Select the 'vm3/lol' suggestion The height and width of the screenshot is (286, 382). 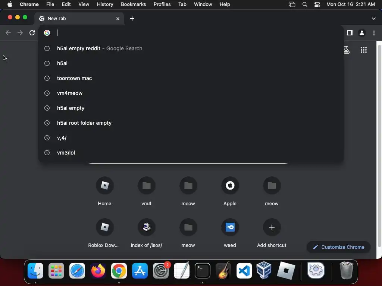pos(191,153)
